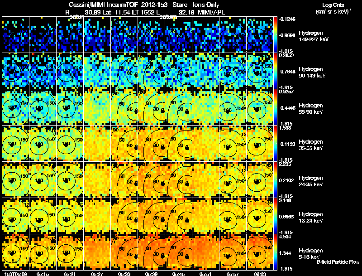Image resolution: width=362 pixels, height=276 pixels.
Task: Click the '06:03' time axis label
Action: 260,274
